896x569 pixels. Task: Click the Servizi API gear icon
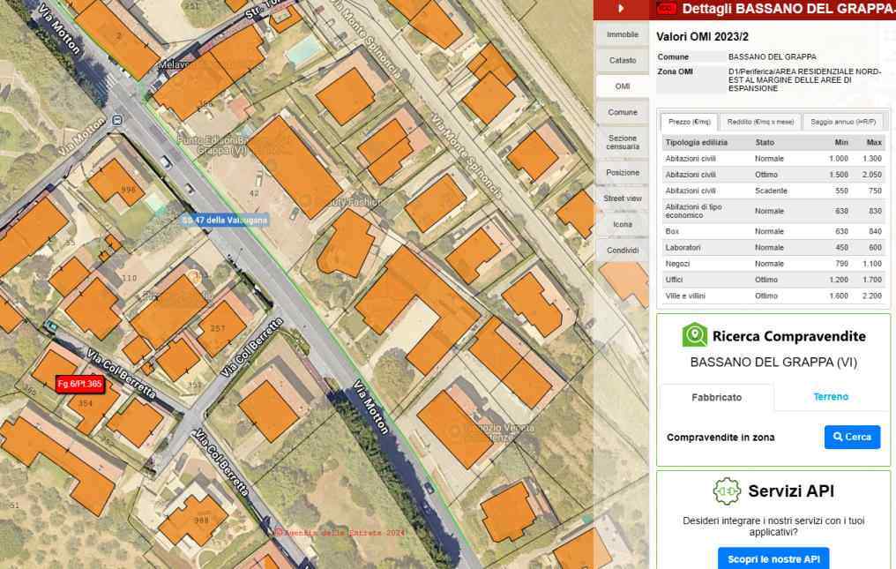[x=726, y=491]
